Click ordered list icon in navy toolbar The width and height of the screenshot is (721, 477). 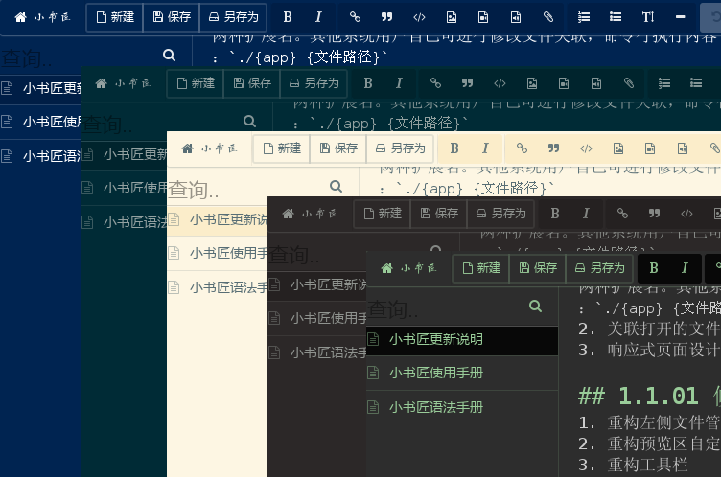[584, 17]
